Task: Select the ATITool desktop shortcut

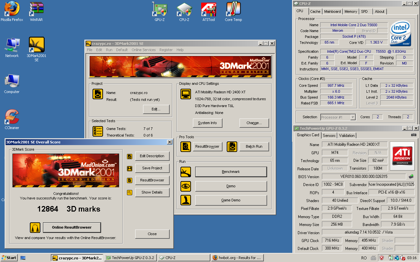Action: 209,11
